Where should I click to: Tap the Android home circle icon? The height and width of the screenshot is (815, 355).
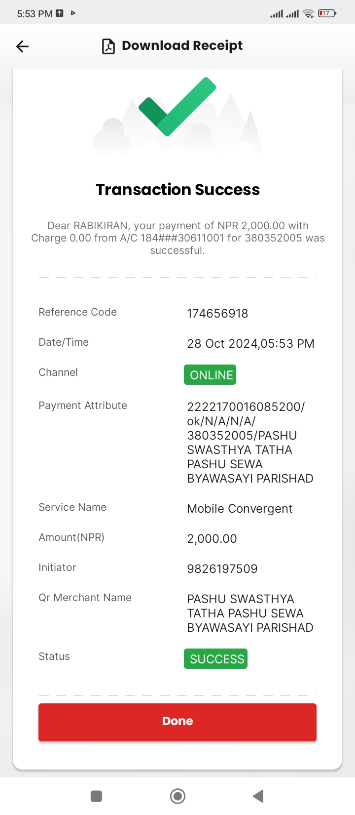pyautogui.click(x=177, y=796)
